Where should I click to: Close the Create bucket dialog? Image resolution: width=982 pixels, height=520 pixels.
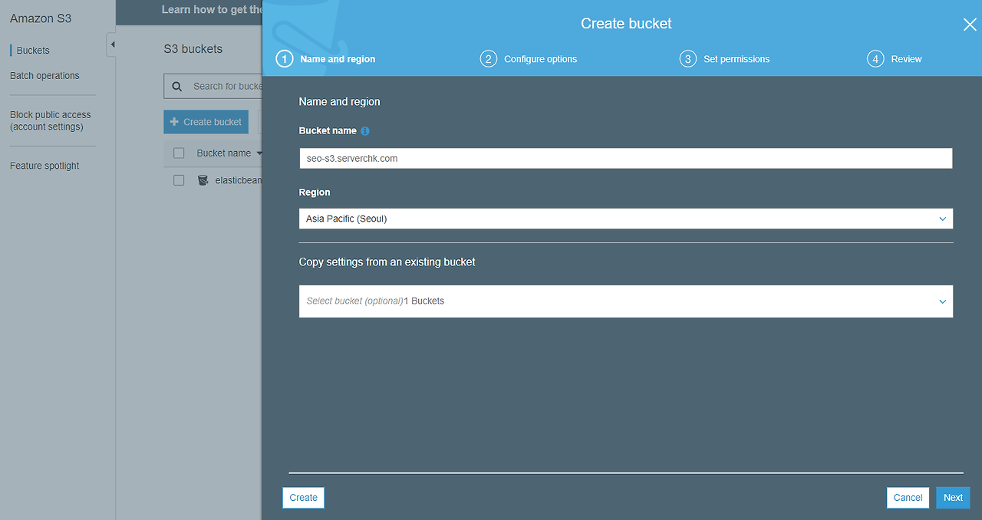coord(970,25)
